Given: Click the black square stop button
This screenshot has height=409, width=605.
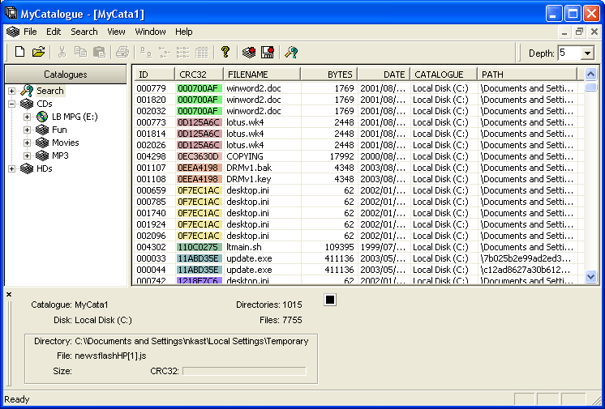Looking at the screenshot, I should pos(330,300).
